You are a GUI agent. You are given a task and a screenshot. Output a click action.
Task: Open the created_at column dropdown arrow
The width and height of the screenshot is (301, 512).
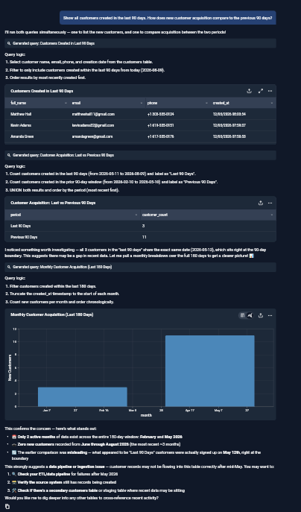click(272, 103)
